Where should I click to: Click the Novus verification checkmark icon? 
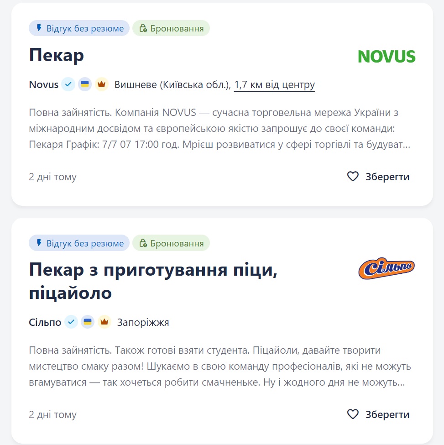click(x=68, y=84)
